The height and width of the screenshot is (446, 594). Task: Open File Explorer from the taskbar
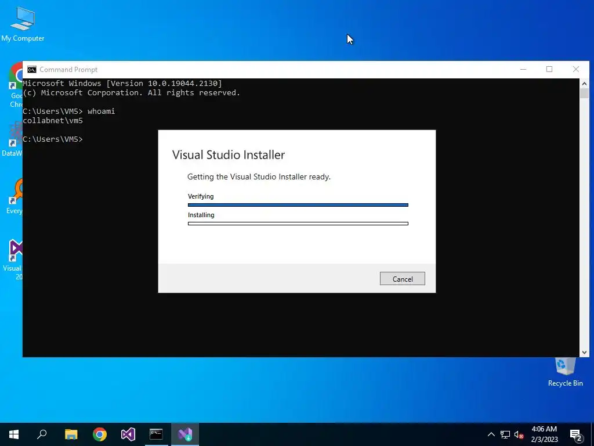[71, 434]
